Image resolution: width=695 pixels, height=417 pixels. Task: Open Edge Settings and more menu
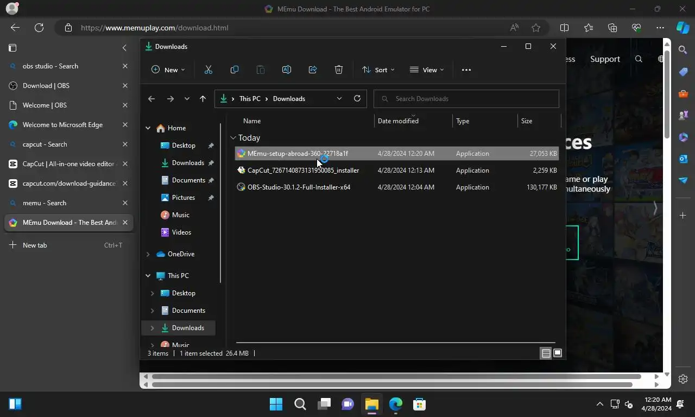(660, 28)
